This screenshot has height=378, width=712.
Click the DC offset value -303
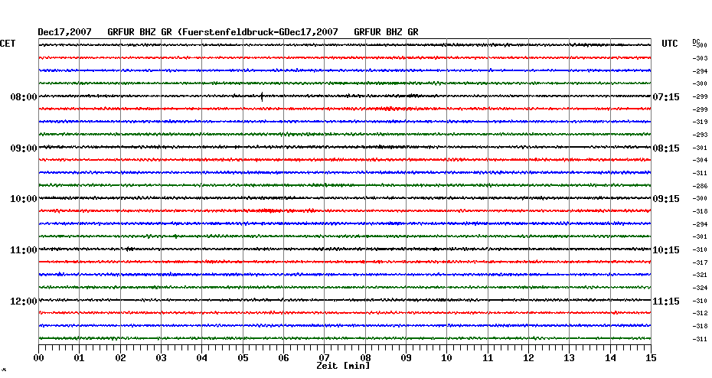coord(700,59)
